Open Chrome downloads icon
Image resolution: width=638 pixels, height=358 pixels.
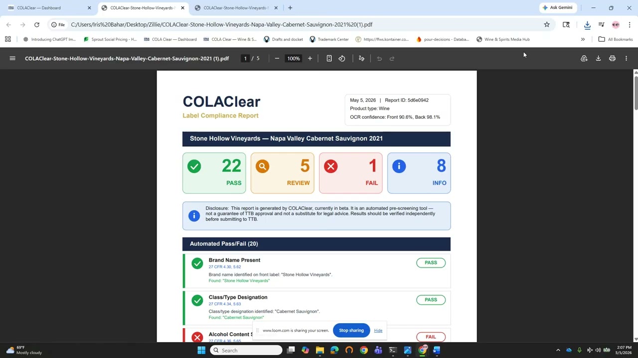[x=587, y=25]
